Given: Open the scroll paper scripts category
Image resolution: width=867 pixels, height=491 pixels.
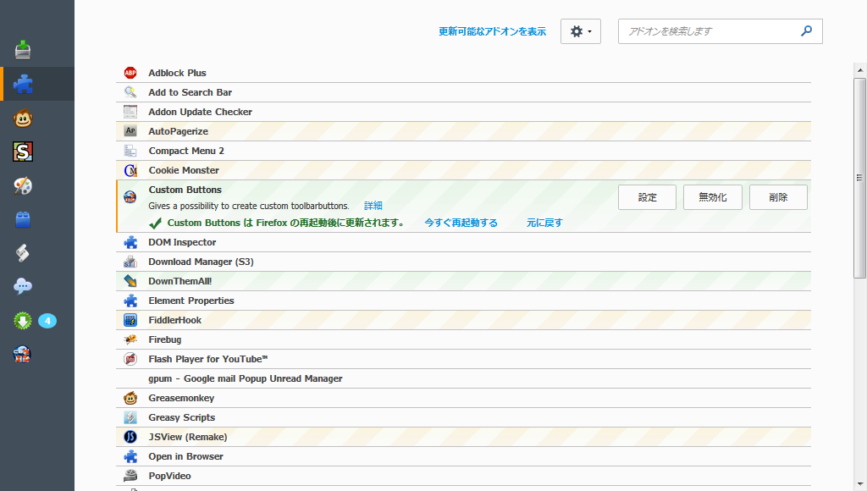Looking at the screenshot, I should (23, 253).
